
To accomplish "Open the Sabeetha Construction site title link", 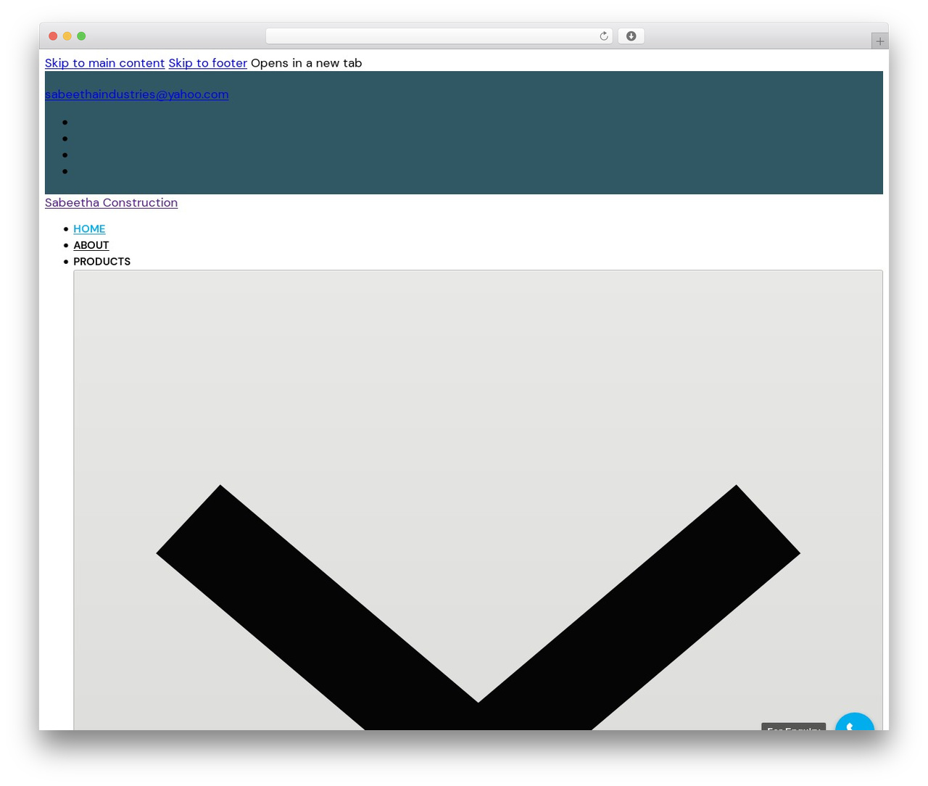I will pos(111,203).
